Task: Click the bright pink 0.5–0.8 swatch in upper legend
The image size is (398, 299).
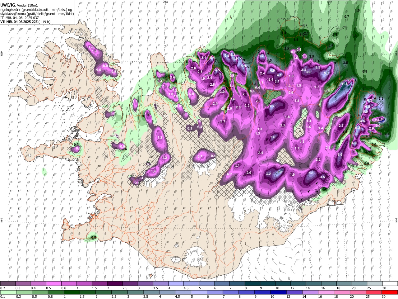Action: coord(53,284)
